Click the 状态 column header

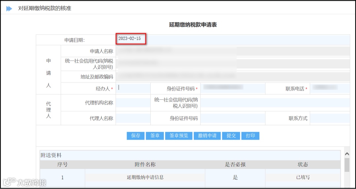303,165
